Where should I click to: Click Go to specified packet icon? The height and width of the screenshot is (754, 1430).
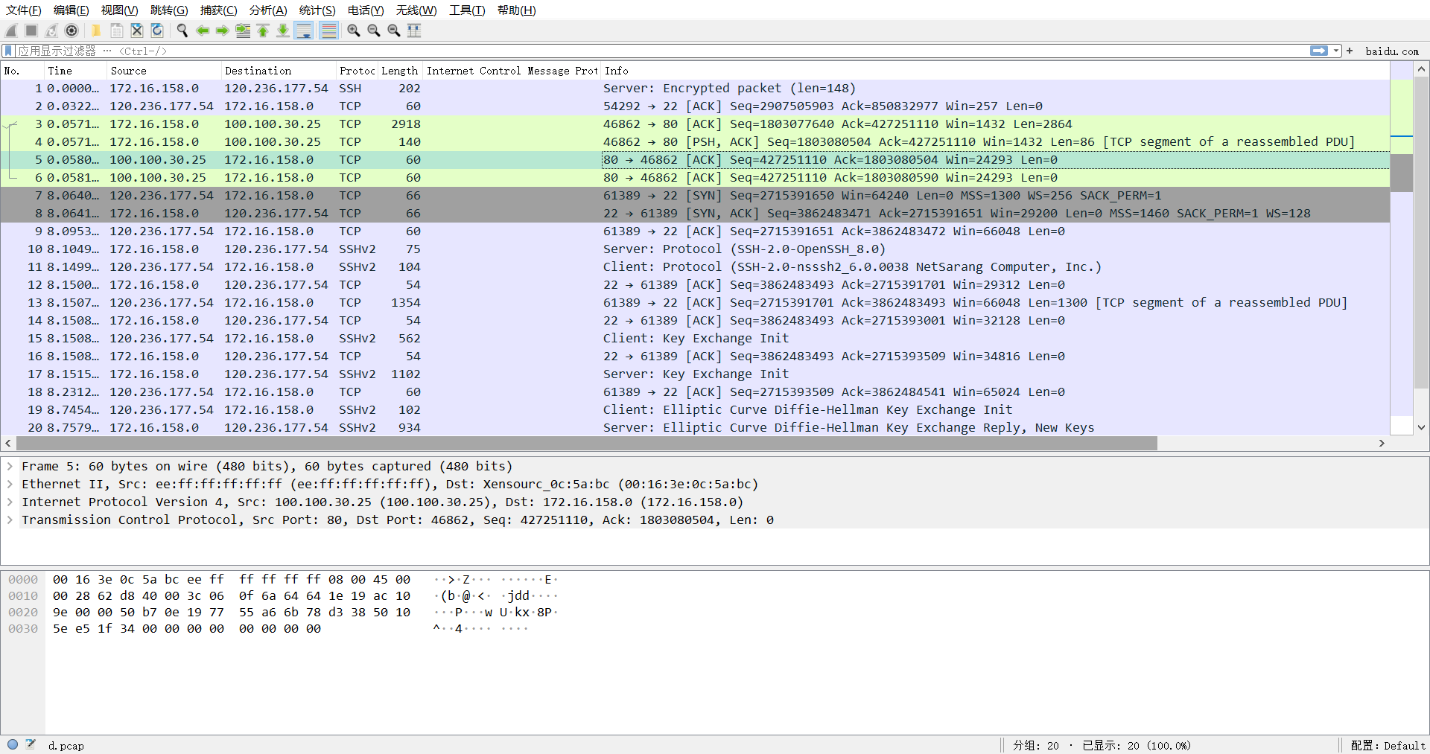[243, 31]
